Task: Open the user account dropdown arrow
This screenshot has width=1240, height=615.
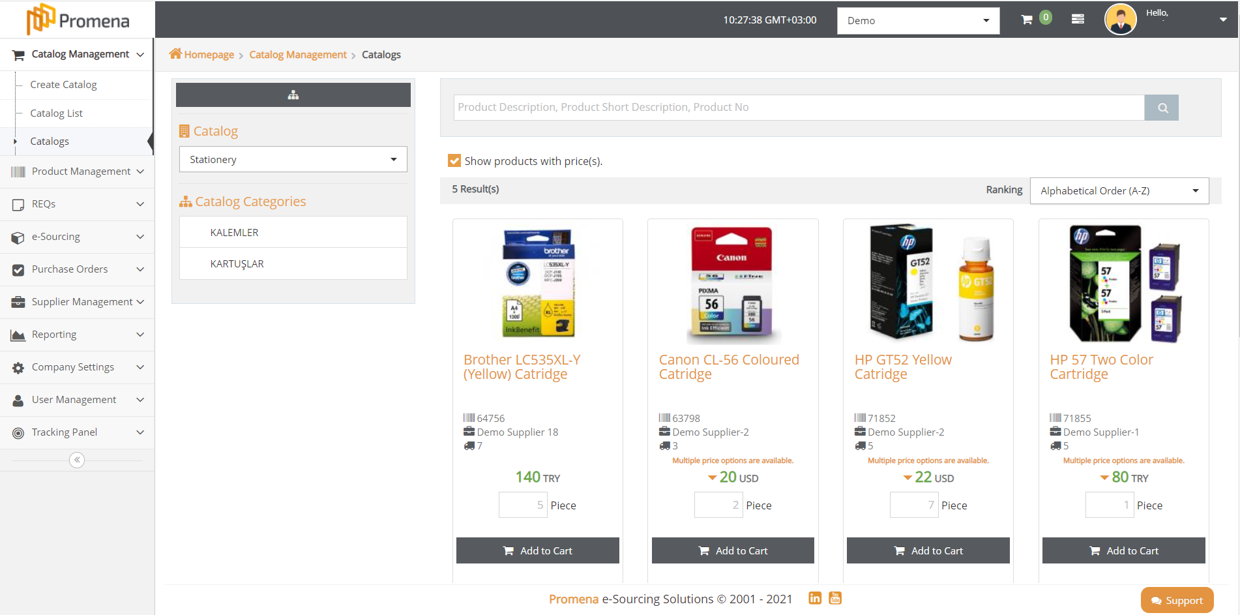Action: click(x=1223, y=20)
